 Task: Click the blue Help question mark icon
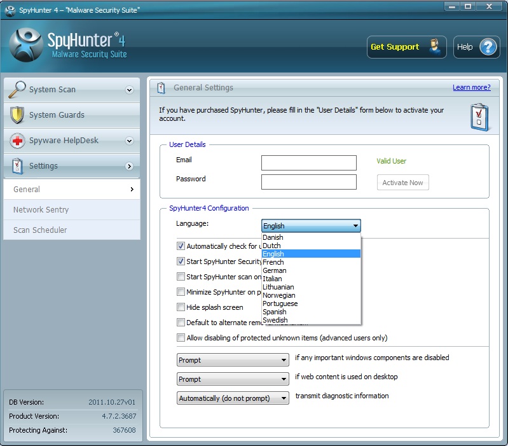coord(487,47)
